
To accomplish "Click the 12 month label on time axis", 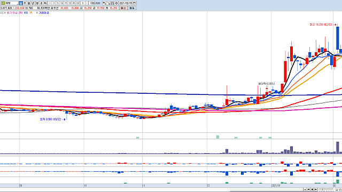I will point(208,186).
